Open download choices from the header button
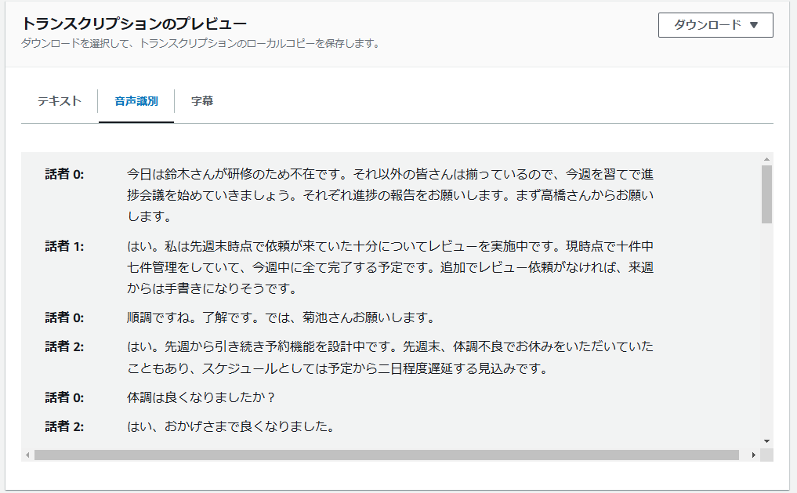797x493 pixels. point(715,24)
